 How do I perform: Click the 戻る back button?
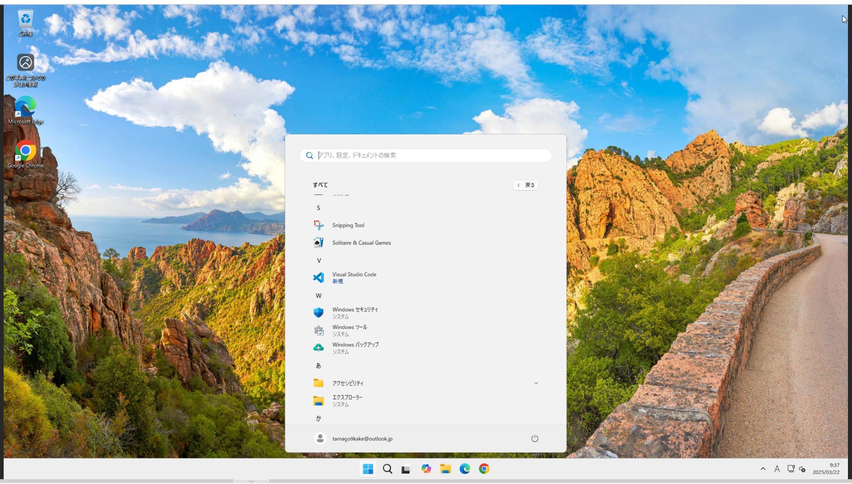pyautogui.click(x=525, y=185)
